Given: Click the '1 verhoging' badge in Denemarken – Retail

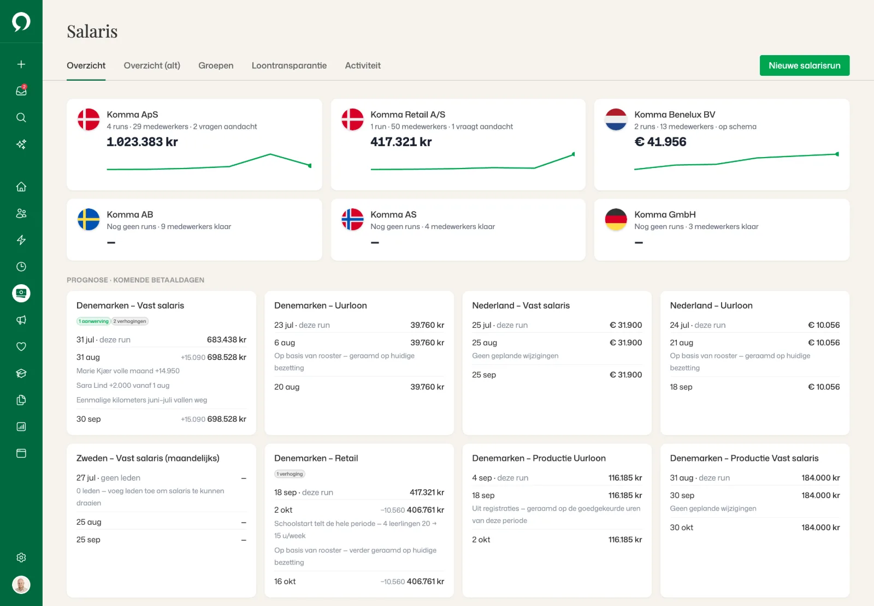Looking at the screenshot, I should coord(290,474).
